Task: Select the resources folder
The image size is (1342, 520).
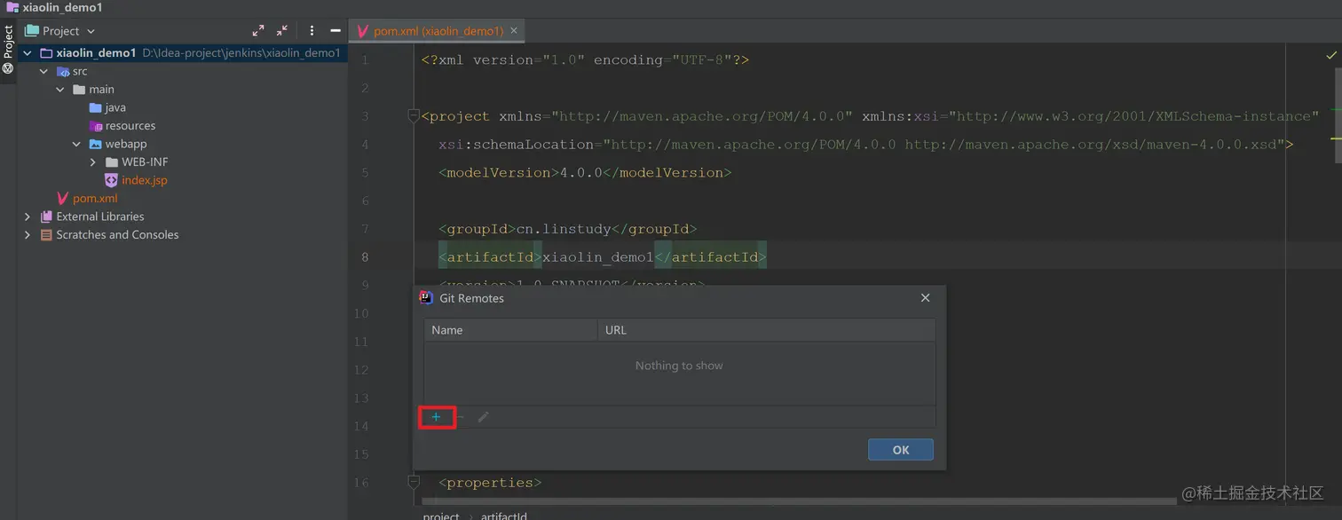Action: pyautogui.click(x=122, y=126)
